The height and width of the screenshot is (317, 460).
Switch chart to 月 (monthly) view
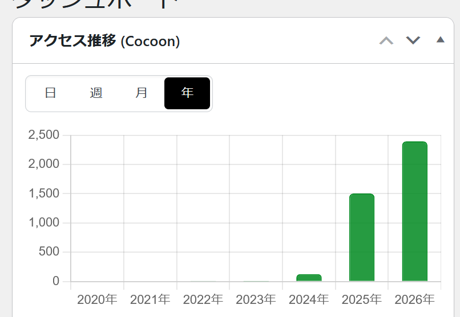[142, 93]
